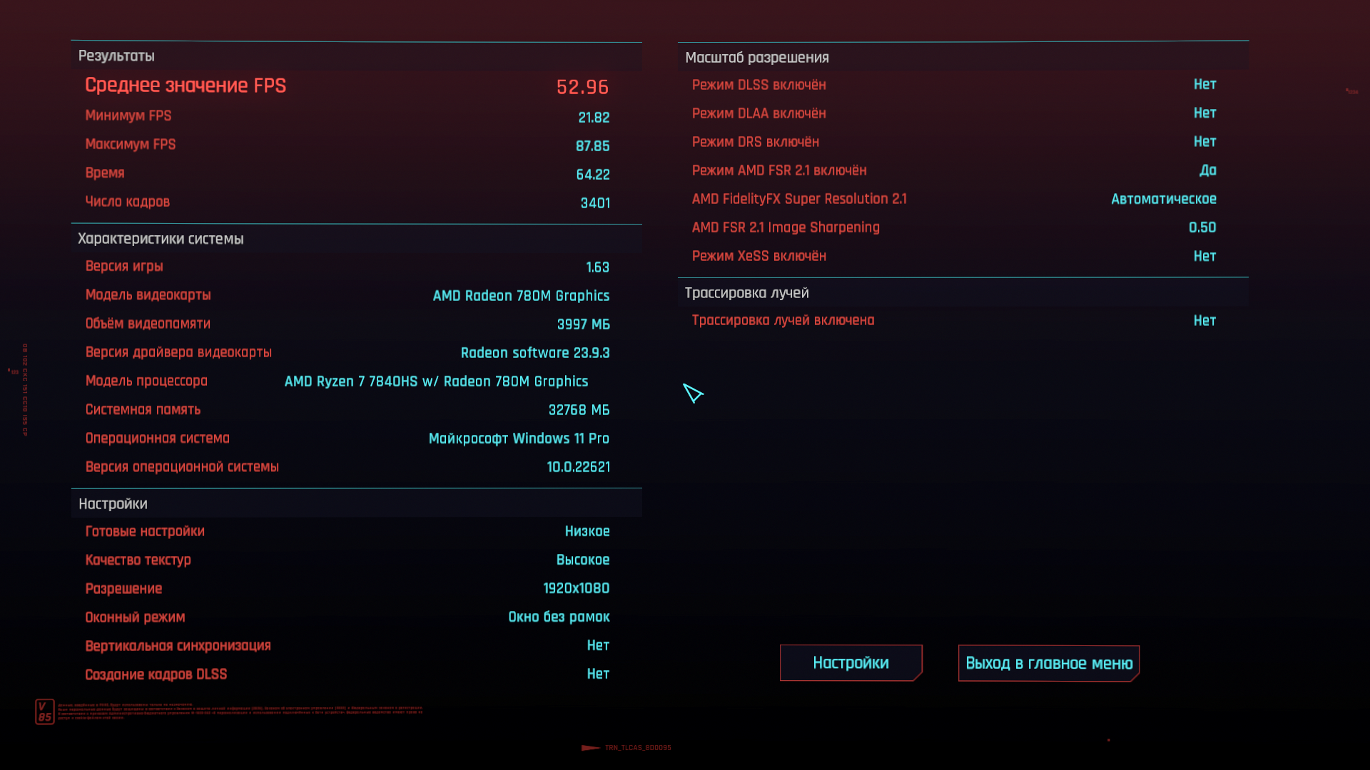
Task: Click the FidelityFX value Автоматическое
Action: point(1163,199)
